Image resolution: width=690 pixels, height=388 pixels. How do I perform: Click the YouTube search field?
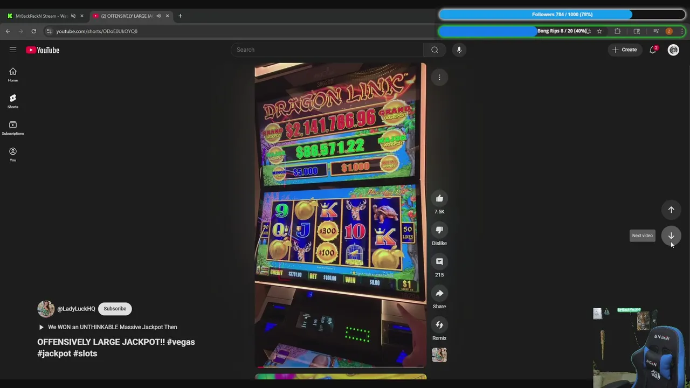pos(327,50)
